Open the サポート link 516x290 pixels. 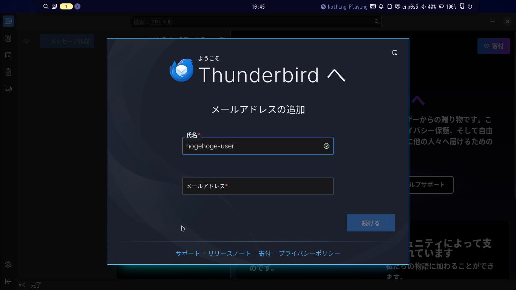point(188,253)
